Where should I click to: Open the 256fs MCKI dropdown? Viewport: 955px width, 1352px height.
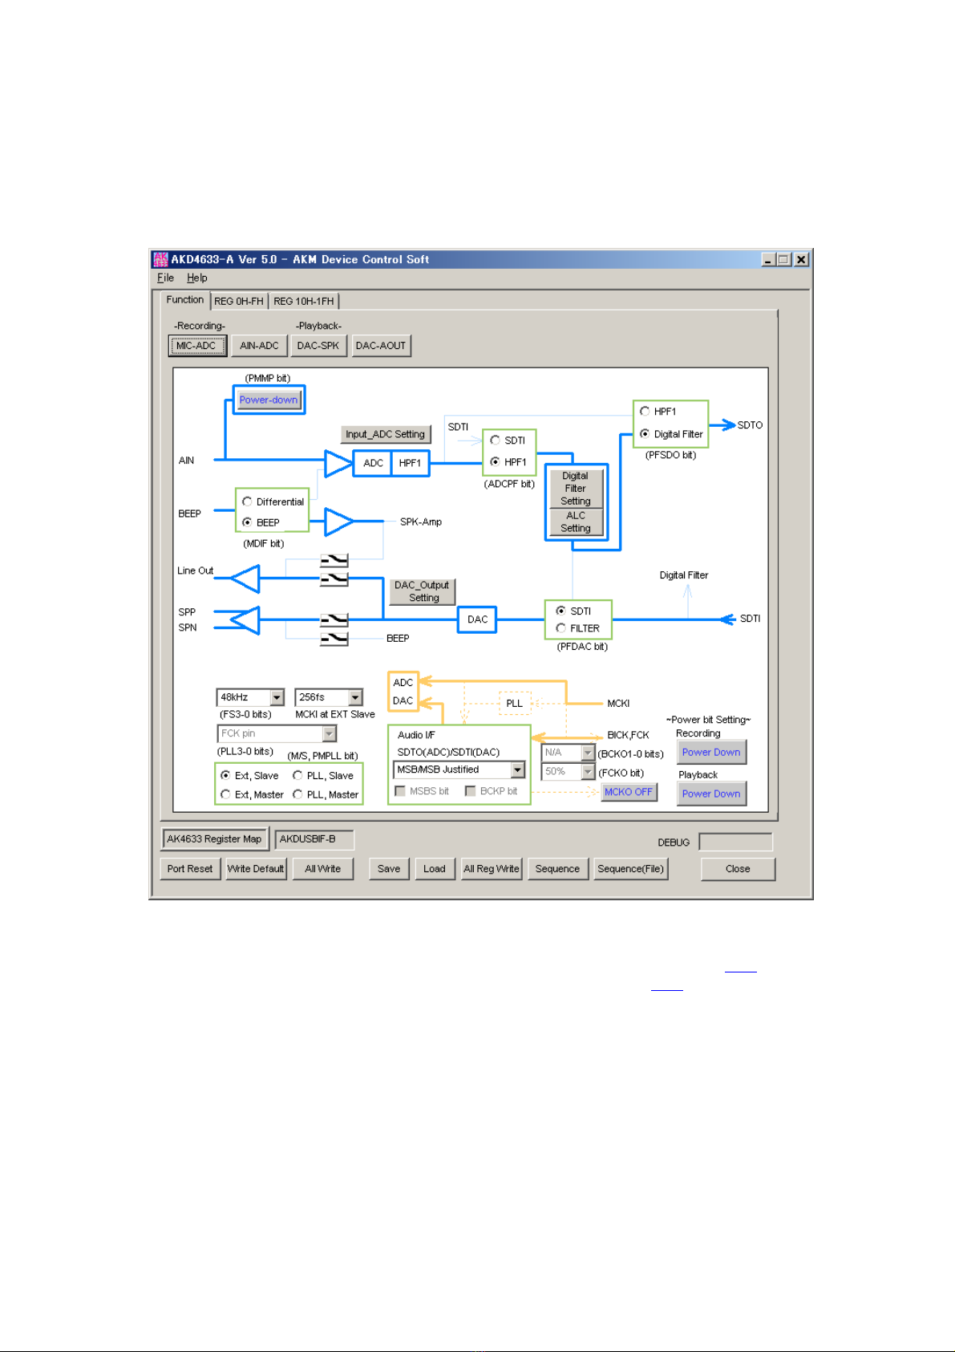click(355, 698)
